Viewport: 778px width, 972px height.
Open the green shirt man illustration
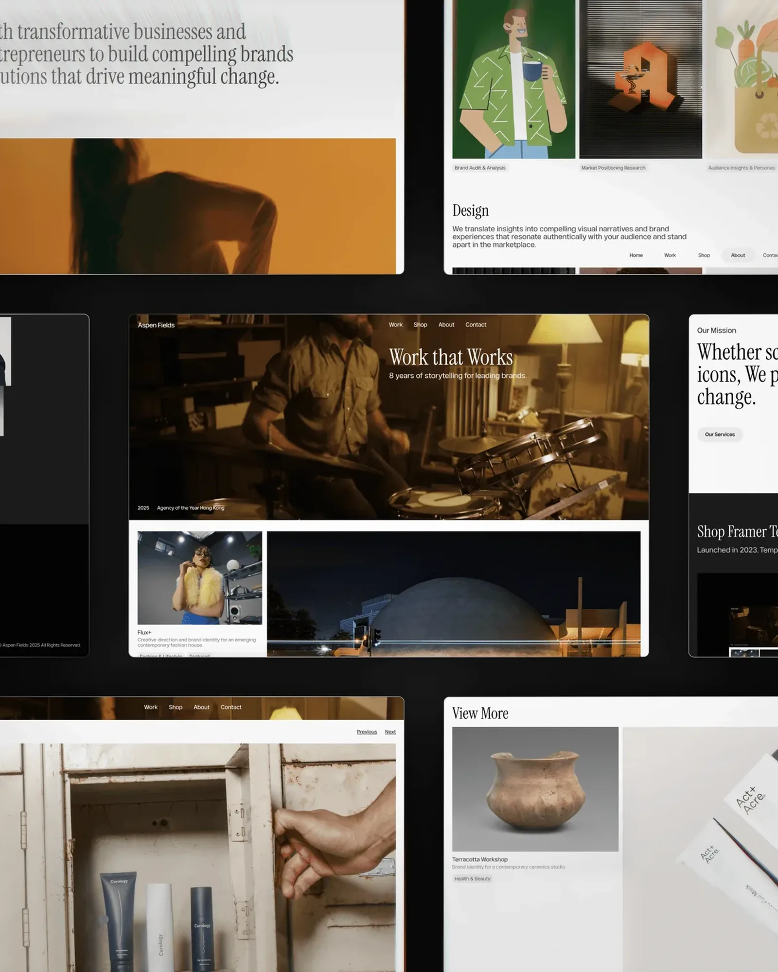[x=513, y=79]
